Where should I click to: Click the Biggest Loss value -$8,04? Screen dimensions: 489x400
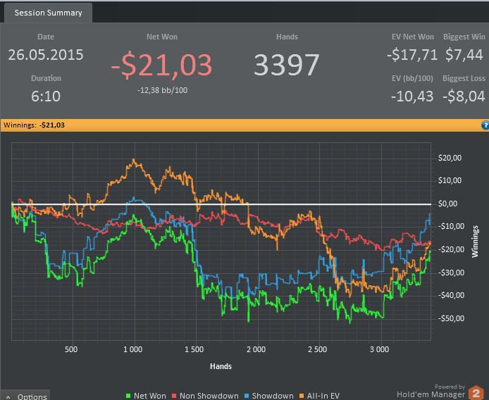[464, 96]
